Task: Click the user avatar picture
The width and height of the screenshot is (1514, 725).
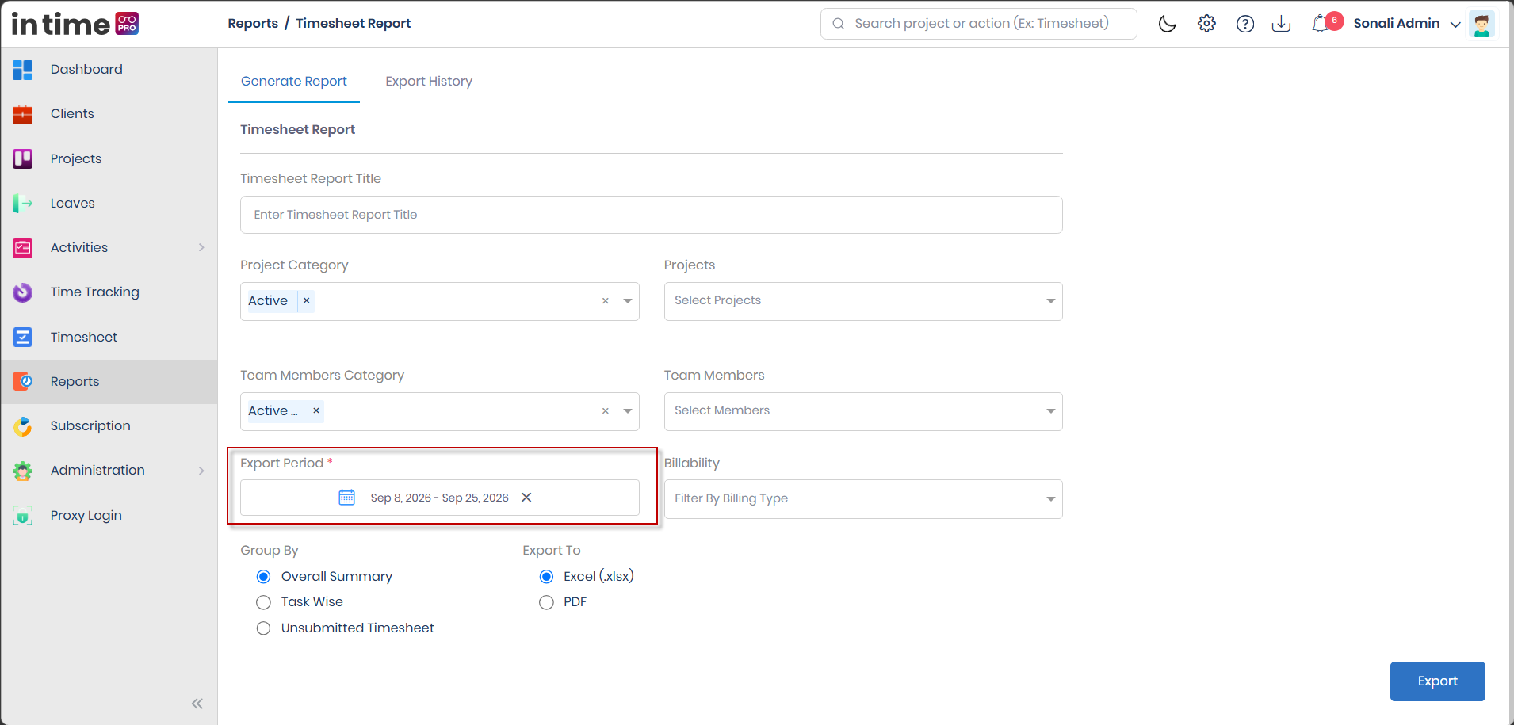Action: pos(1482,24)
